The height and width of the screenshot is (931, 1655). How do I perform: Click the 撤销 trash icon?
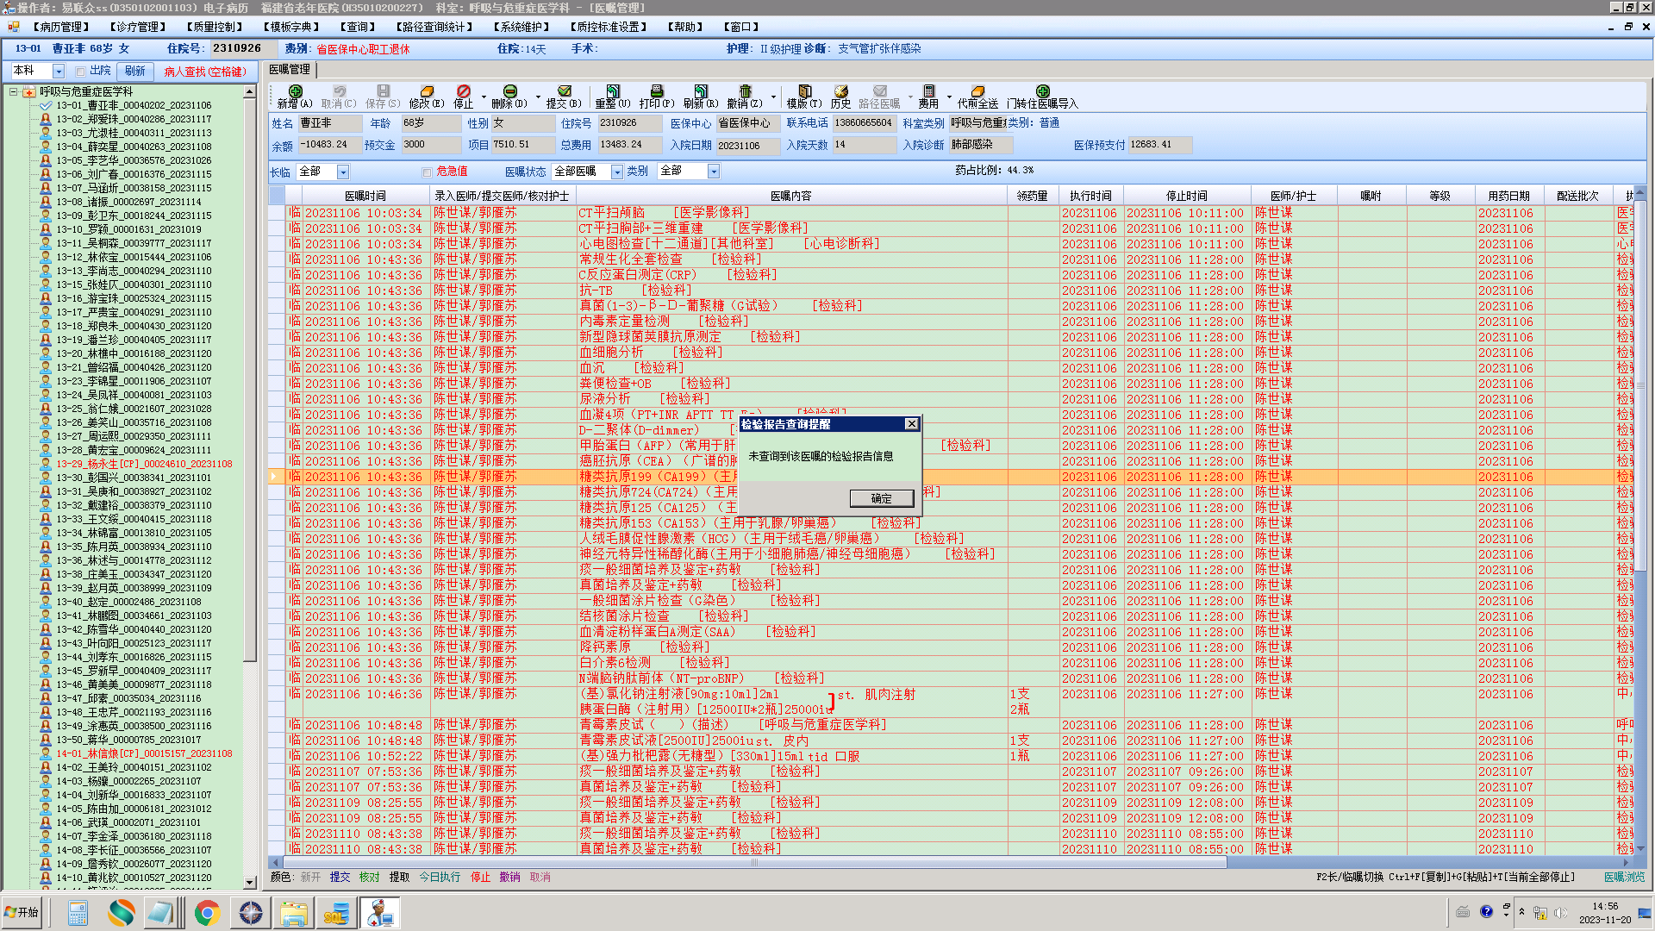(x=745, y=91)
